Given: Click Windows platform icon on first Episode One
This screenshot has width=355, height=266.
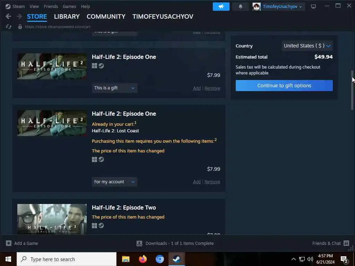Looking at the screenshot, I should tap(94, 66).
